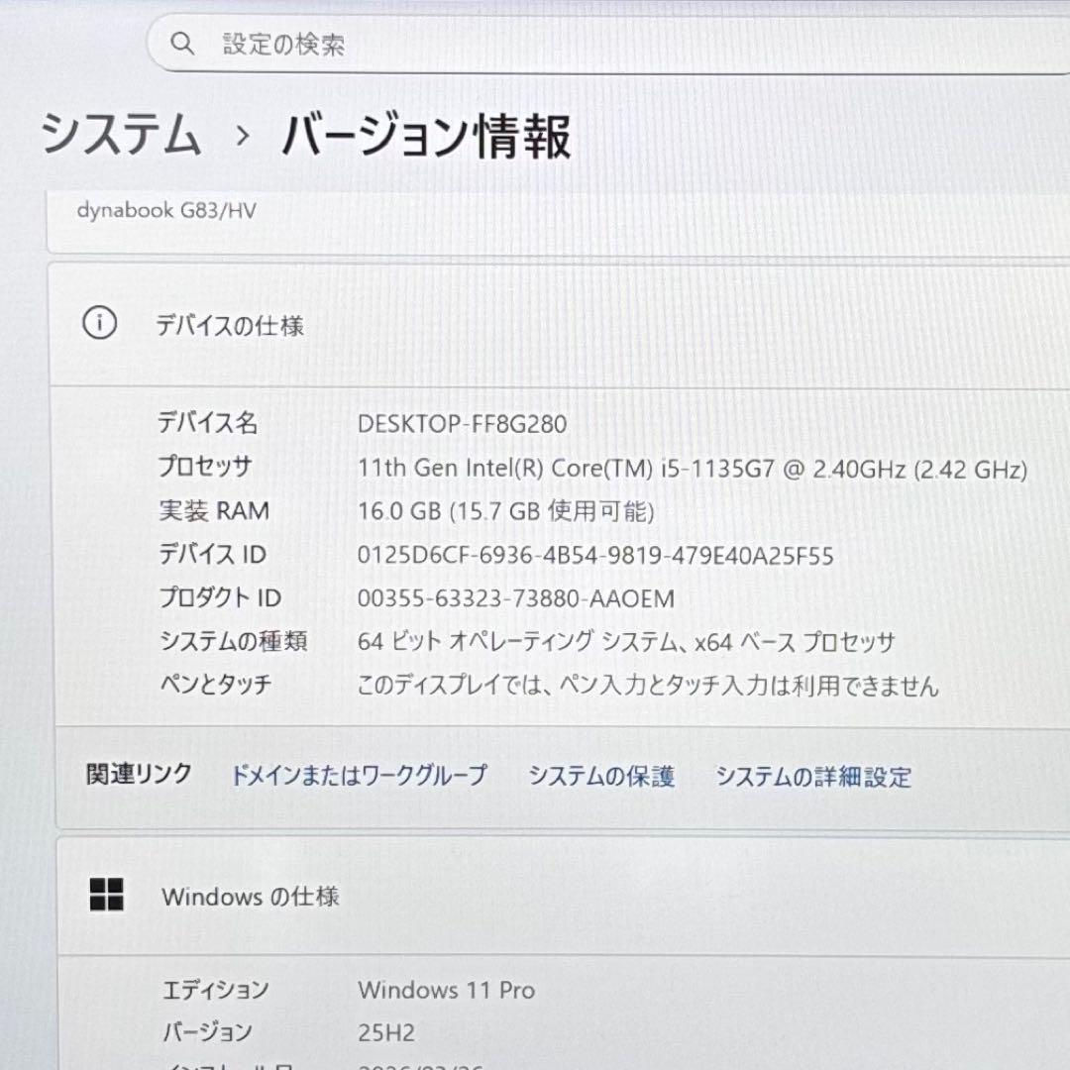Select the pen and touch unavailable message

[648, 686]
